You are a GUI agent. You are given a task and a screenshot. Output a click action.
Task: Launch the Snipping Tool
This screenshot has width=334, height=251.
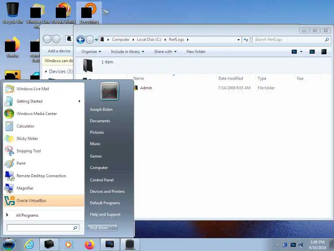click(x=44, y=151)
